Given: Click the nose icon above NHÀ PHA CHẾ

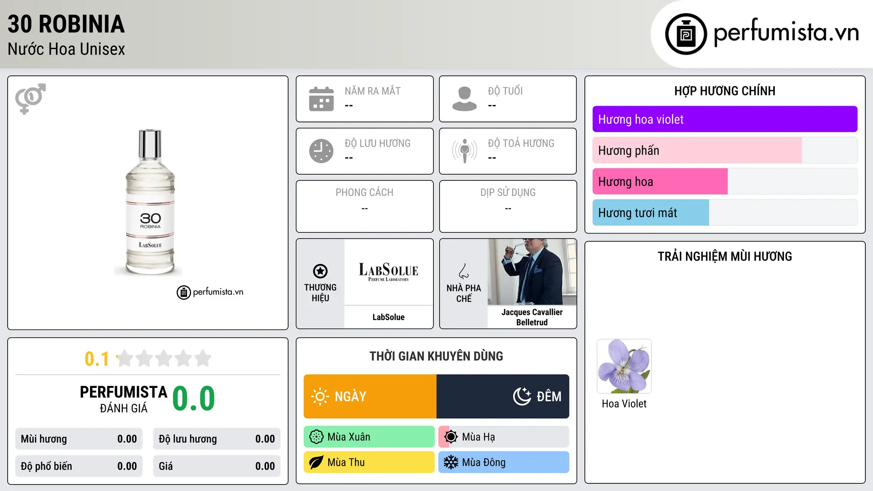Looking at the screenshot, I should (463, 271).
